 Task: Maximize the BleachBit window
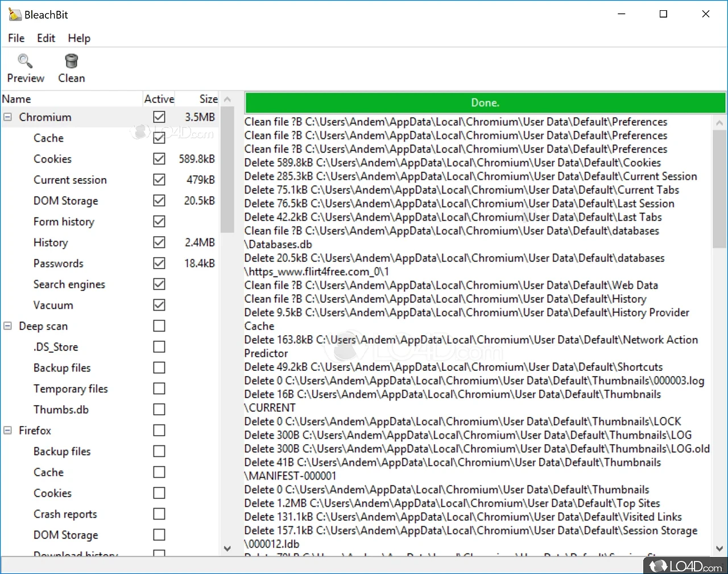pos(663,14)
